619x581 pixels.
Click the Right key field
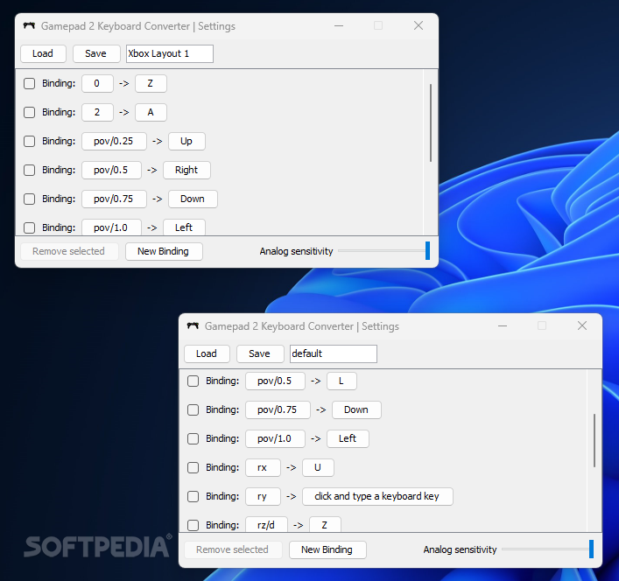(186, 170)
